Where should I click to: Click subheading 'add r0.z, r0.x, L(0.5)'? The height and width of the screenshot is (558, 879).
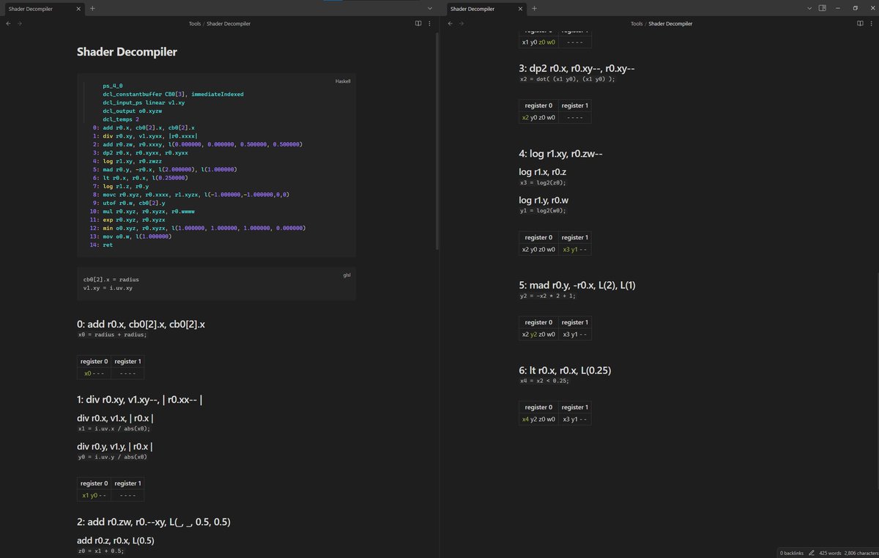point(116,540)
